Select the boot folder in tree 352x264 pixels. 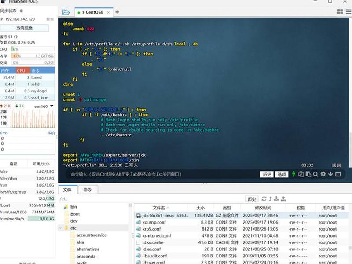75,214
